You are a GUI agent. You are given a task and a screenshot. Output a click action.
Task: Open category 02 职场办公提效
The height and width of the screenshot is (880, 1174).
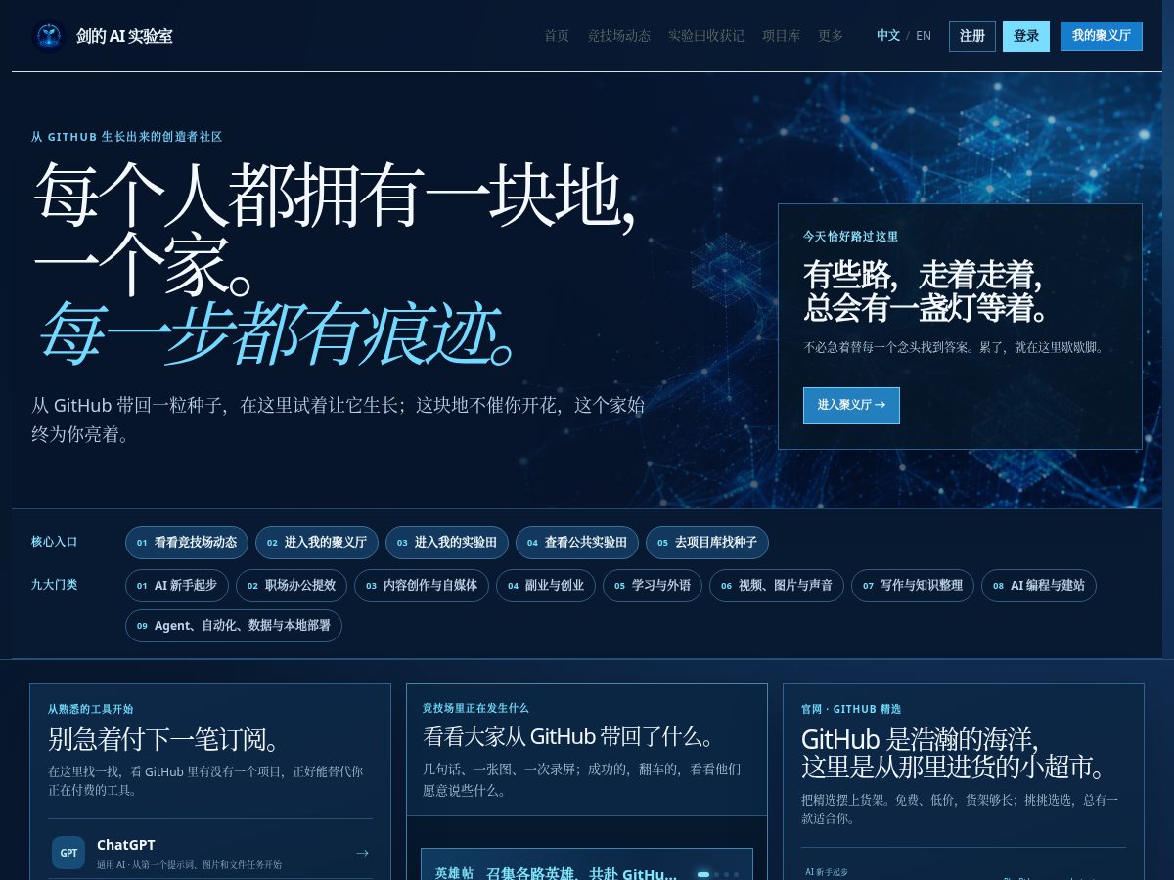(x=292, y=586)
